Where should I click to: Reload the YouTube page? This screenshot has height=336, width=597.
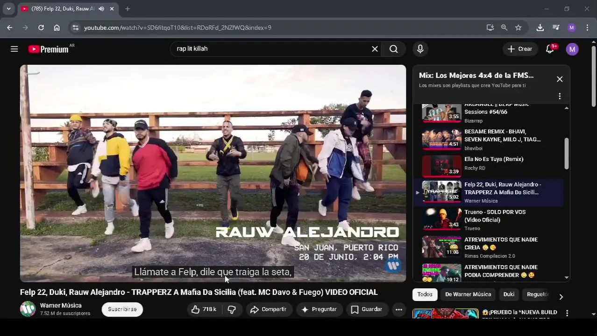tap(41, 28)
